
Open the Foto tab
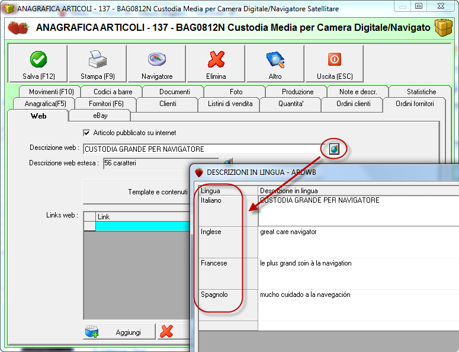point(236,92)
